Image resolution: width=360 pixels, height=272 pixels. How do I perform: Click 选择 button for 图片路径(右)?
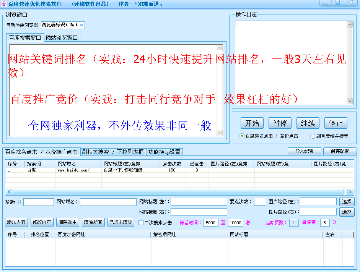click(347, 212)
